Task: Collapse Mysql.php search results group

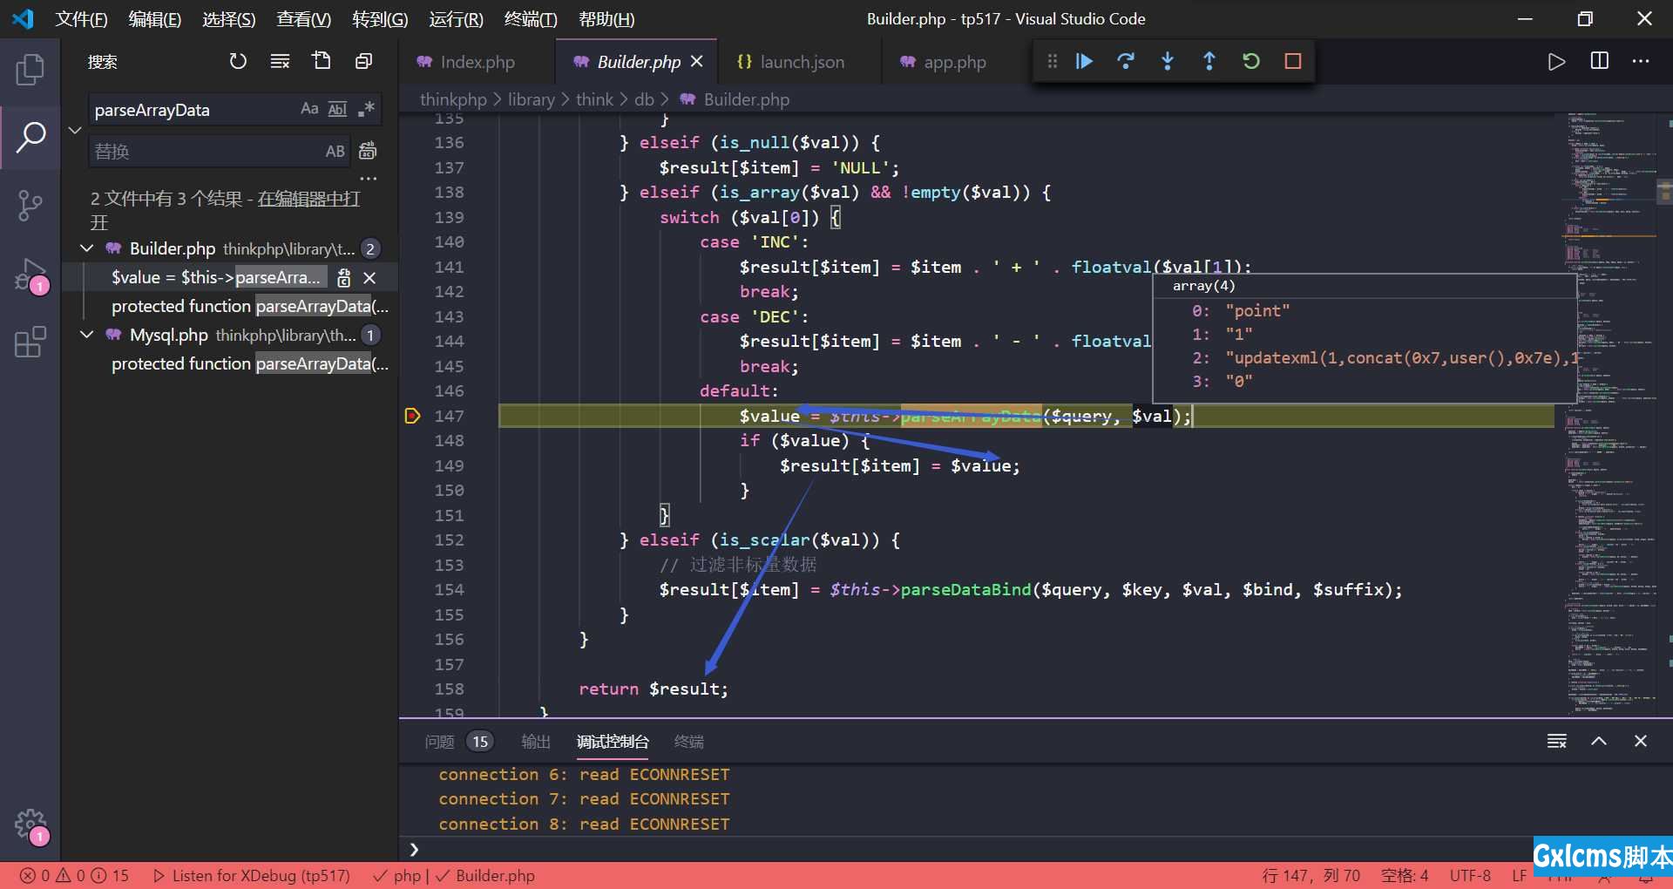Action: point(87,335)
